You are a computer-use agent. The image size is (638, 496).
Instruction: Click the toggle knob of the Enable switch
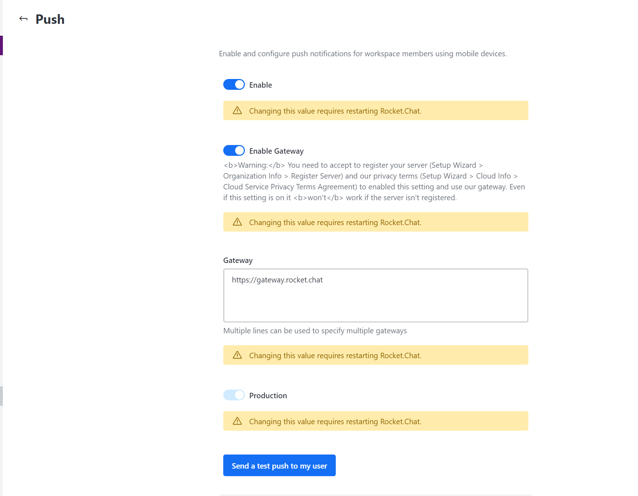[x=239, y=84]
